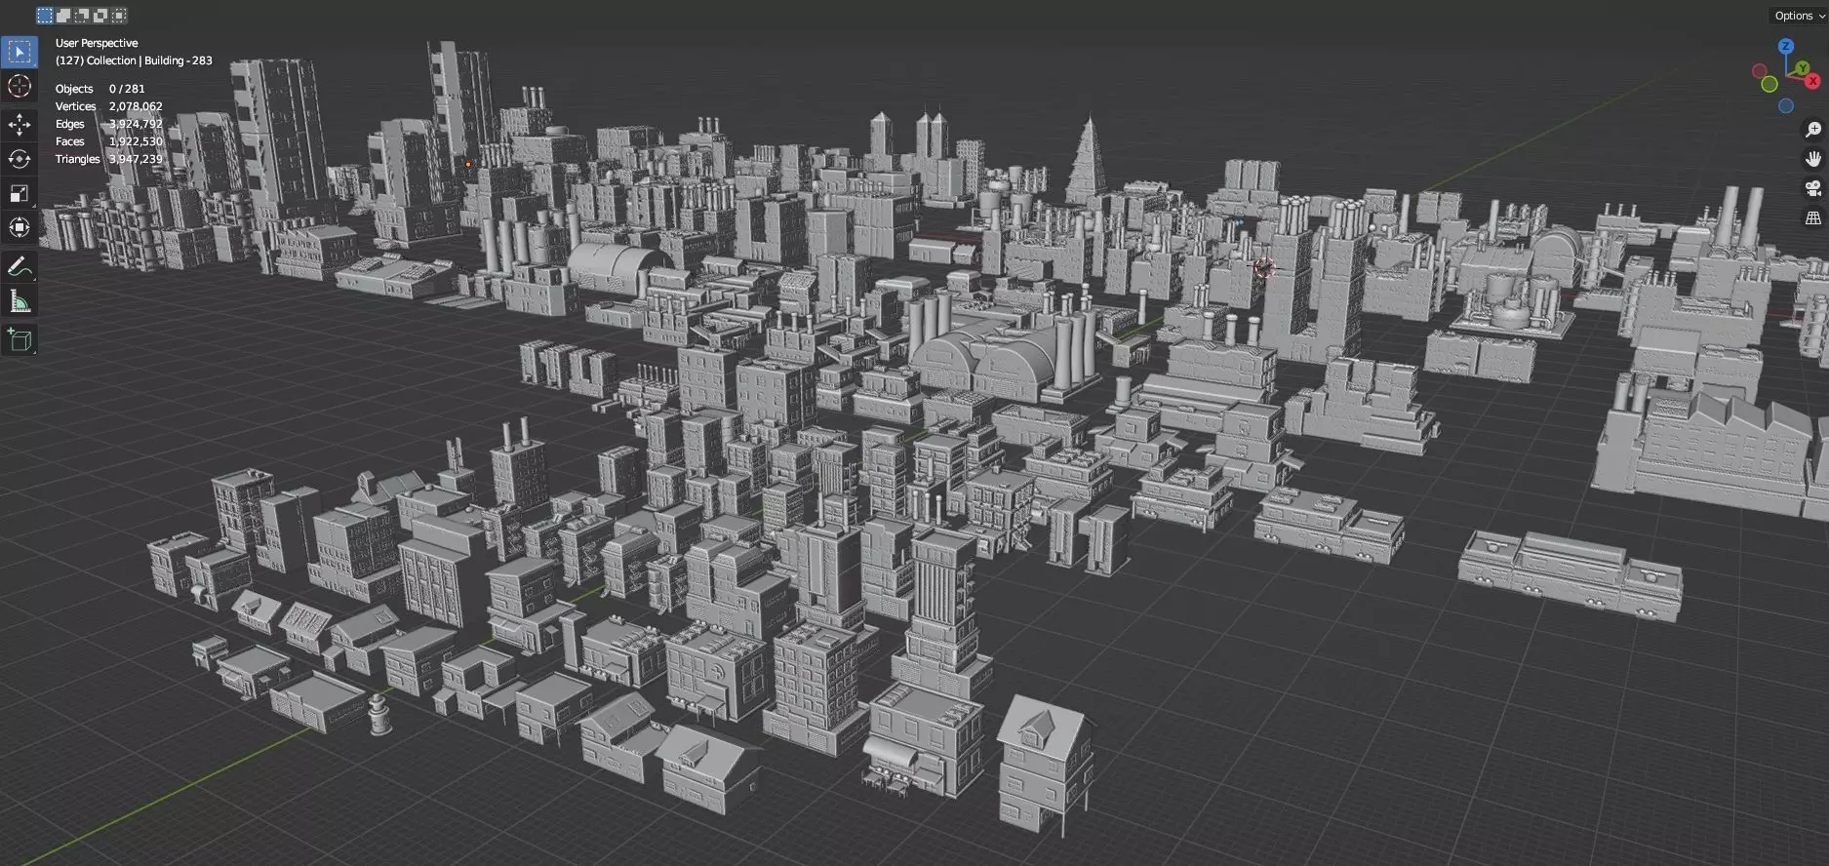The image size is (1829, 866).
Task: Set selection mode to extend
Action: click(63, 16)
